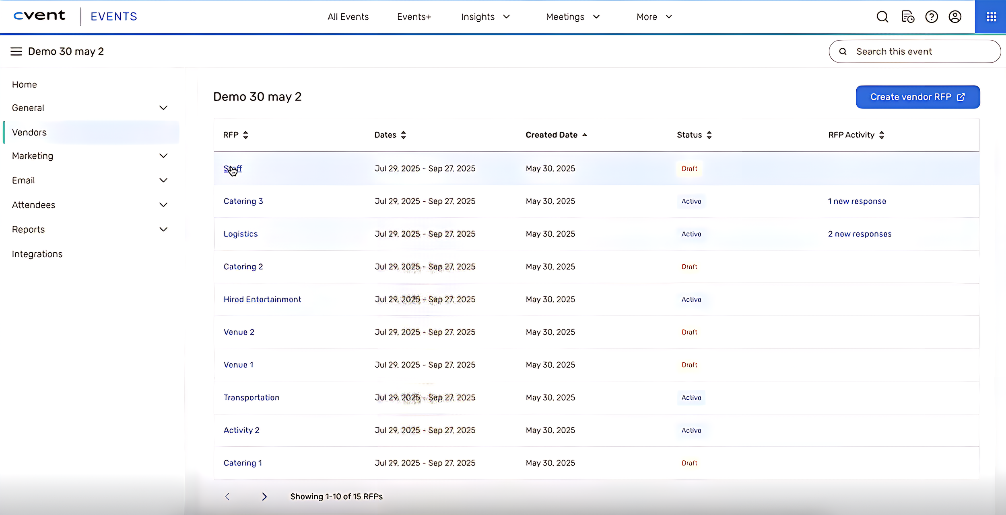Go to next page of RFPs

click(x=264, y=497)
